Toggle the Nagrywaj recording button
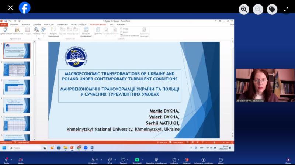The image size is (295, 165). (187, 160)
